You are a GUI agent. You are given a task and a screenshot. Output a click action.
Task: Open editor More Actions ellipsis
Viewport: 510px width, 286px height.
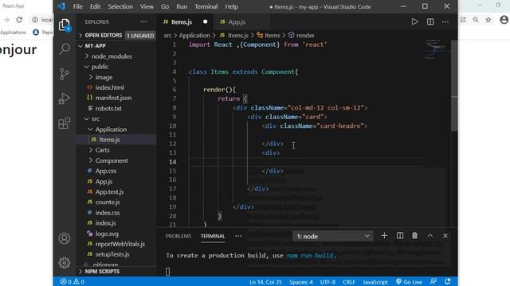445,21
